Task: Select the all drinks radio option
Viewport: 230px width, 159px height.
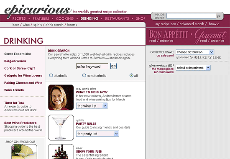Action: [x=131, y=75]
